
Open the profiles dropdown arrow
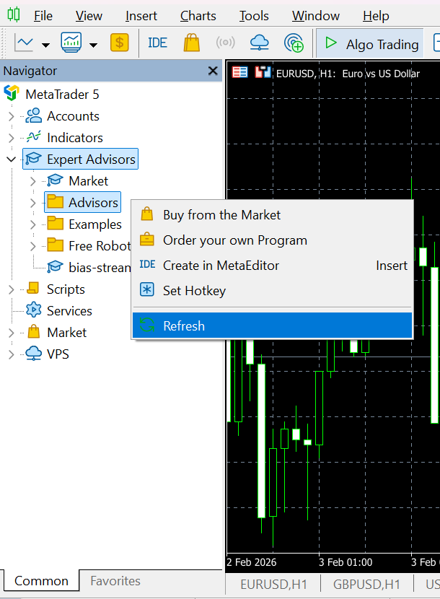point(93,45)
